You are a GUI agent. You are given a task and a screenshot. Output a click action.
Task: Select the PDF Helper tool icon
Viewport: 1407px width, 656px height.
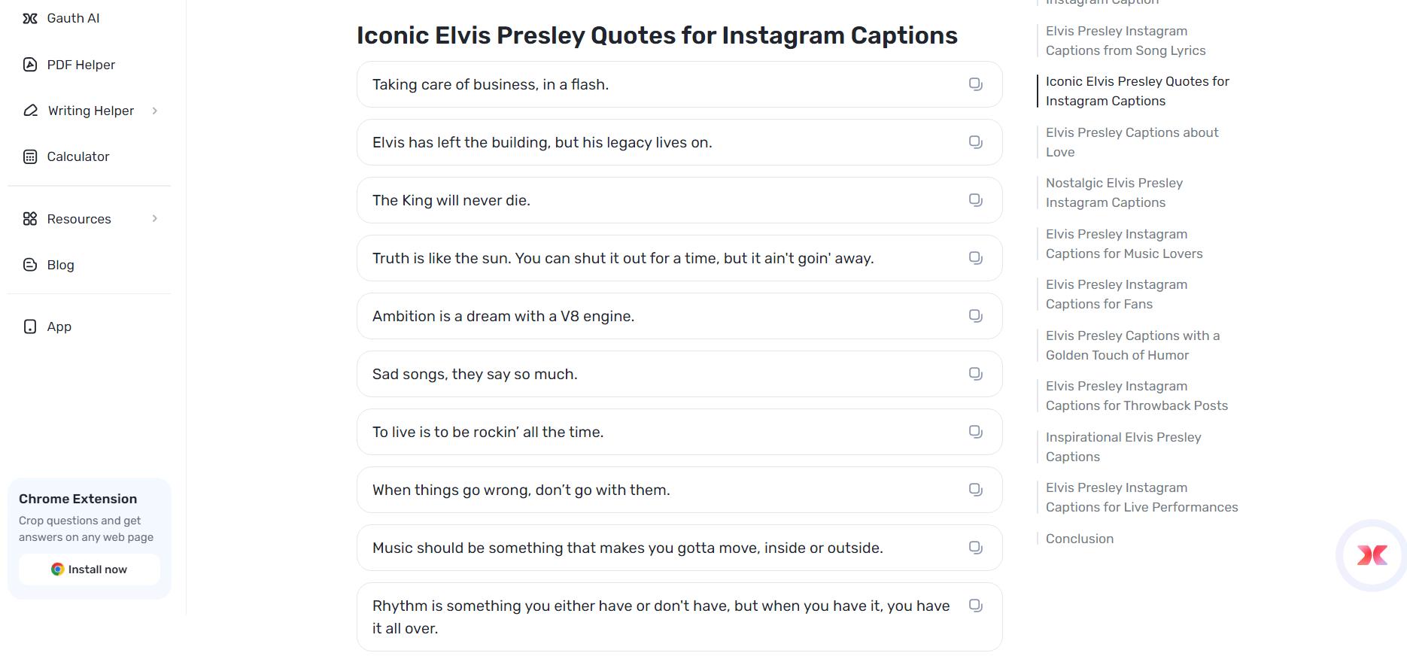point(29,64)
